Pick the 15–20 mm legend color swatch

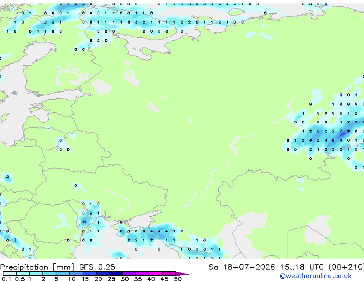(89, 274)
